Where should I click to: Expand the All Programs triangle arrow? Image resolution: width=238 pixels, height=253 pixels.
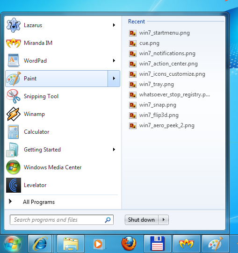tap(10, 201)
